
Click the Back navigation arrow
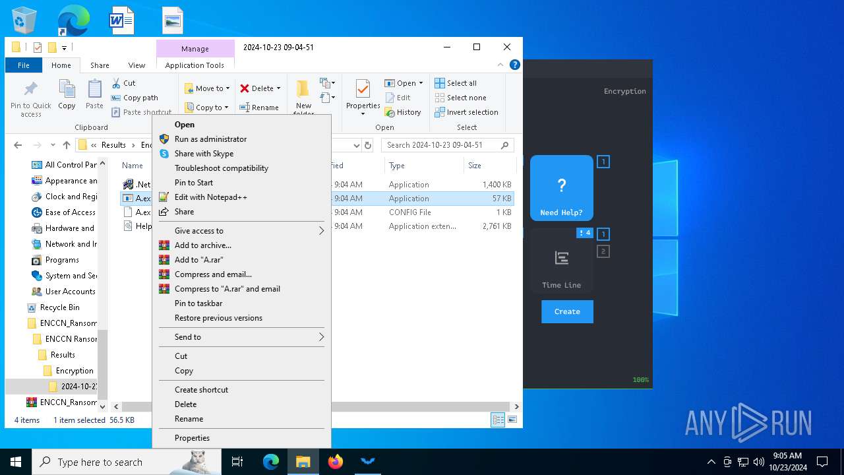coord(18,145)
